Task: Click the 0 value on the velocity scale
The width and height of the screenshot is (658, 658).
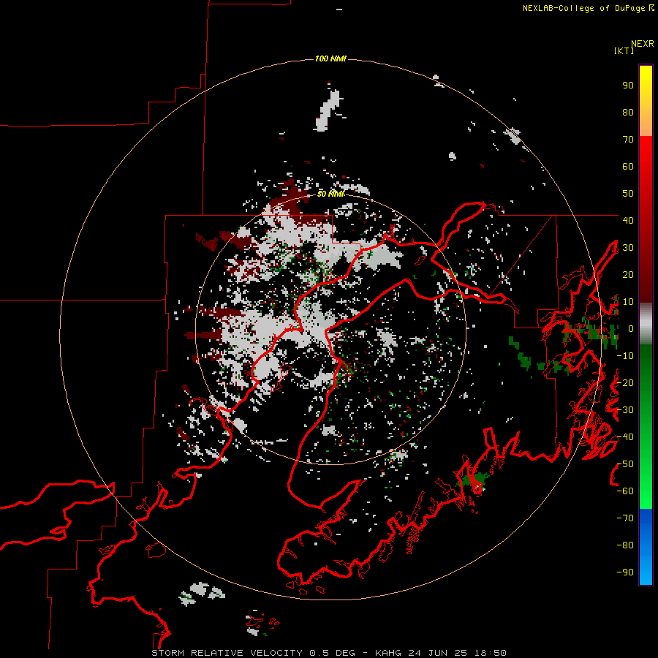Action: coord(630,329)
